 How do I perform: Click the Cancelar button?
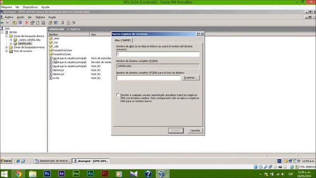tap(195, 131)
